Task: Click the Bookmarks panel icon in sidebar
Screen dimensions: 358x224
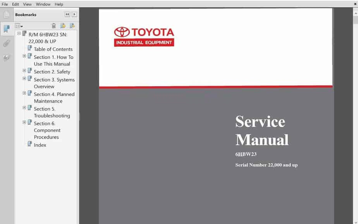Action: point(7,29)
